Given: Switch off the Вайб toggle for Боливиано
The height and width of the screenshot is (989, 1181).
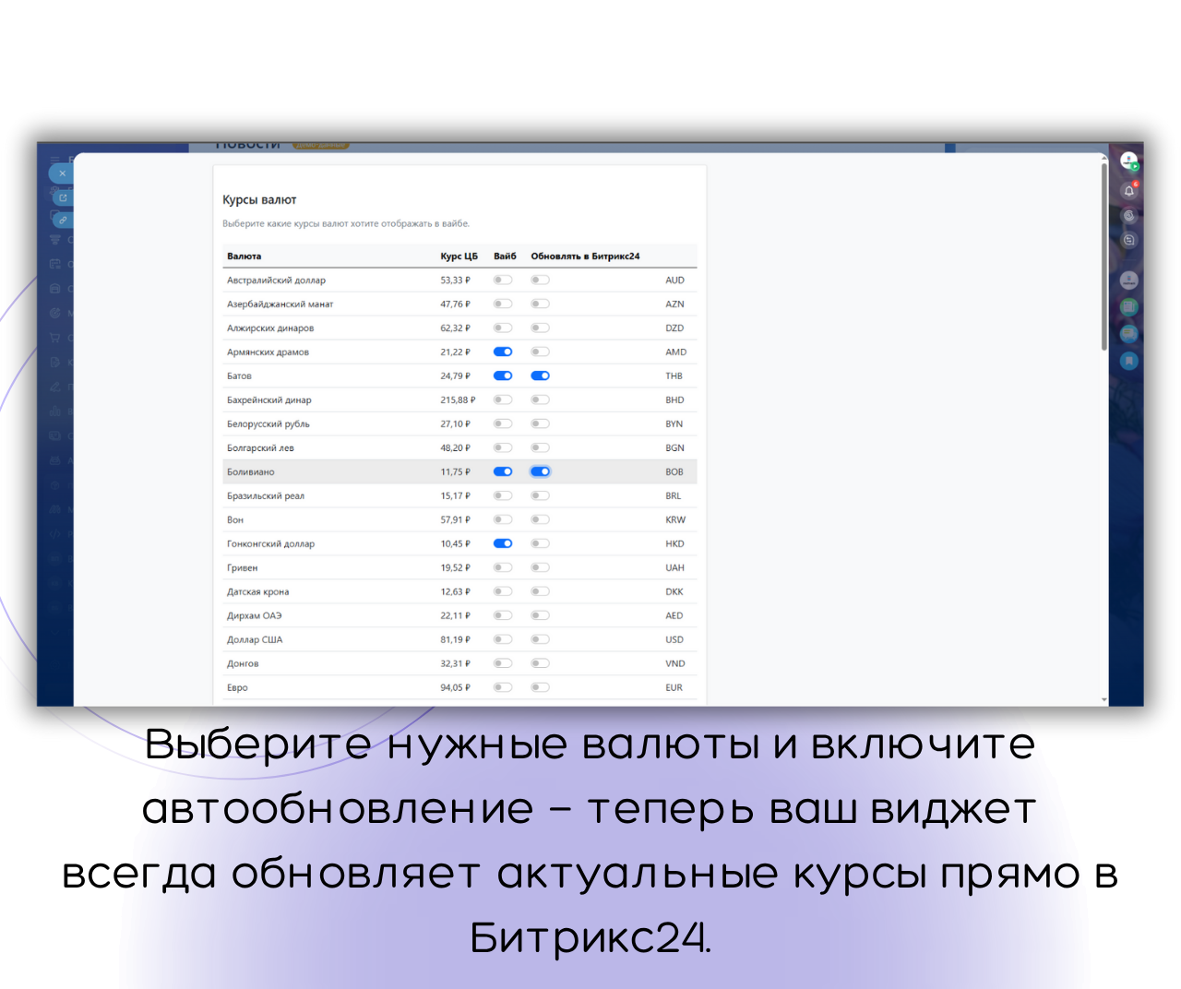Looking at the screenshot, I should (503, 471).
